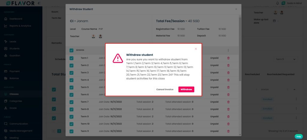Toggle the Term 10 checkbox
The height and width of the screenshot is (140, 307).
[x=71, y=124]
